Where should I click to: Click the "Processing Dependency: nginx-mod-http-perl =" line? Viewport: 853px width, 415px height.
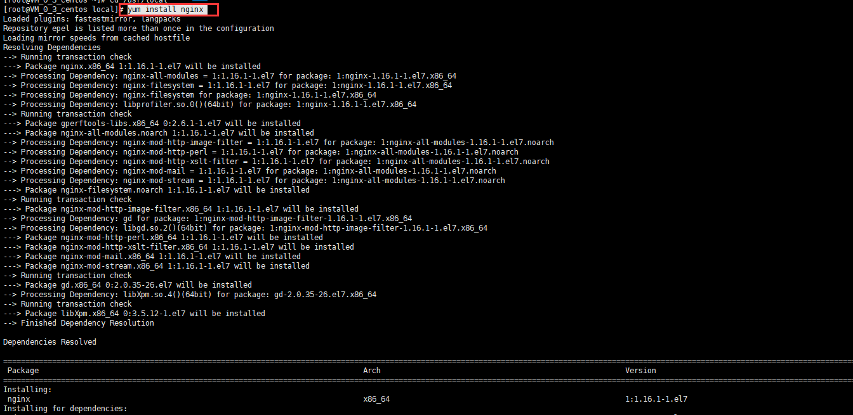260,152
